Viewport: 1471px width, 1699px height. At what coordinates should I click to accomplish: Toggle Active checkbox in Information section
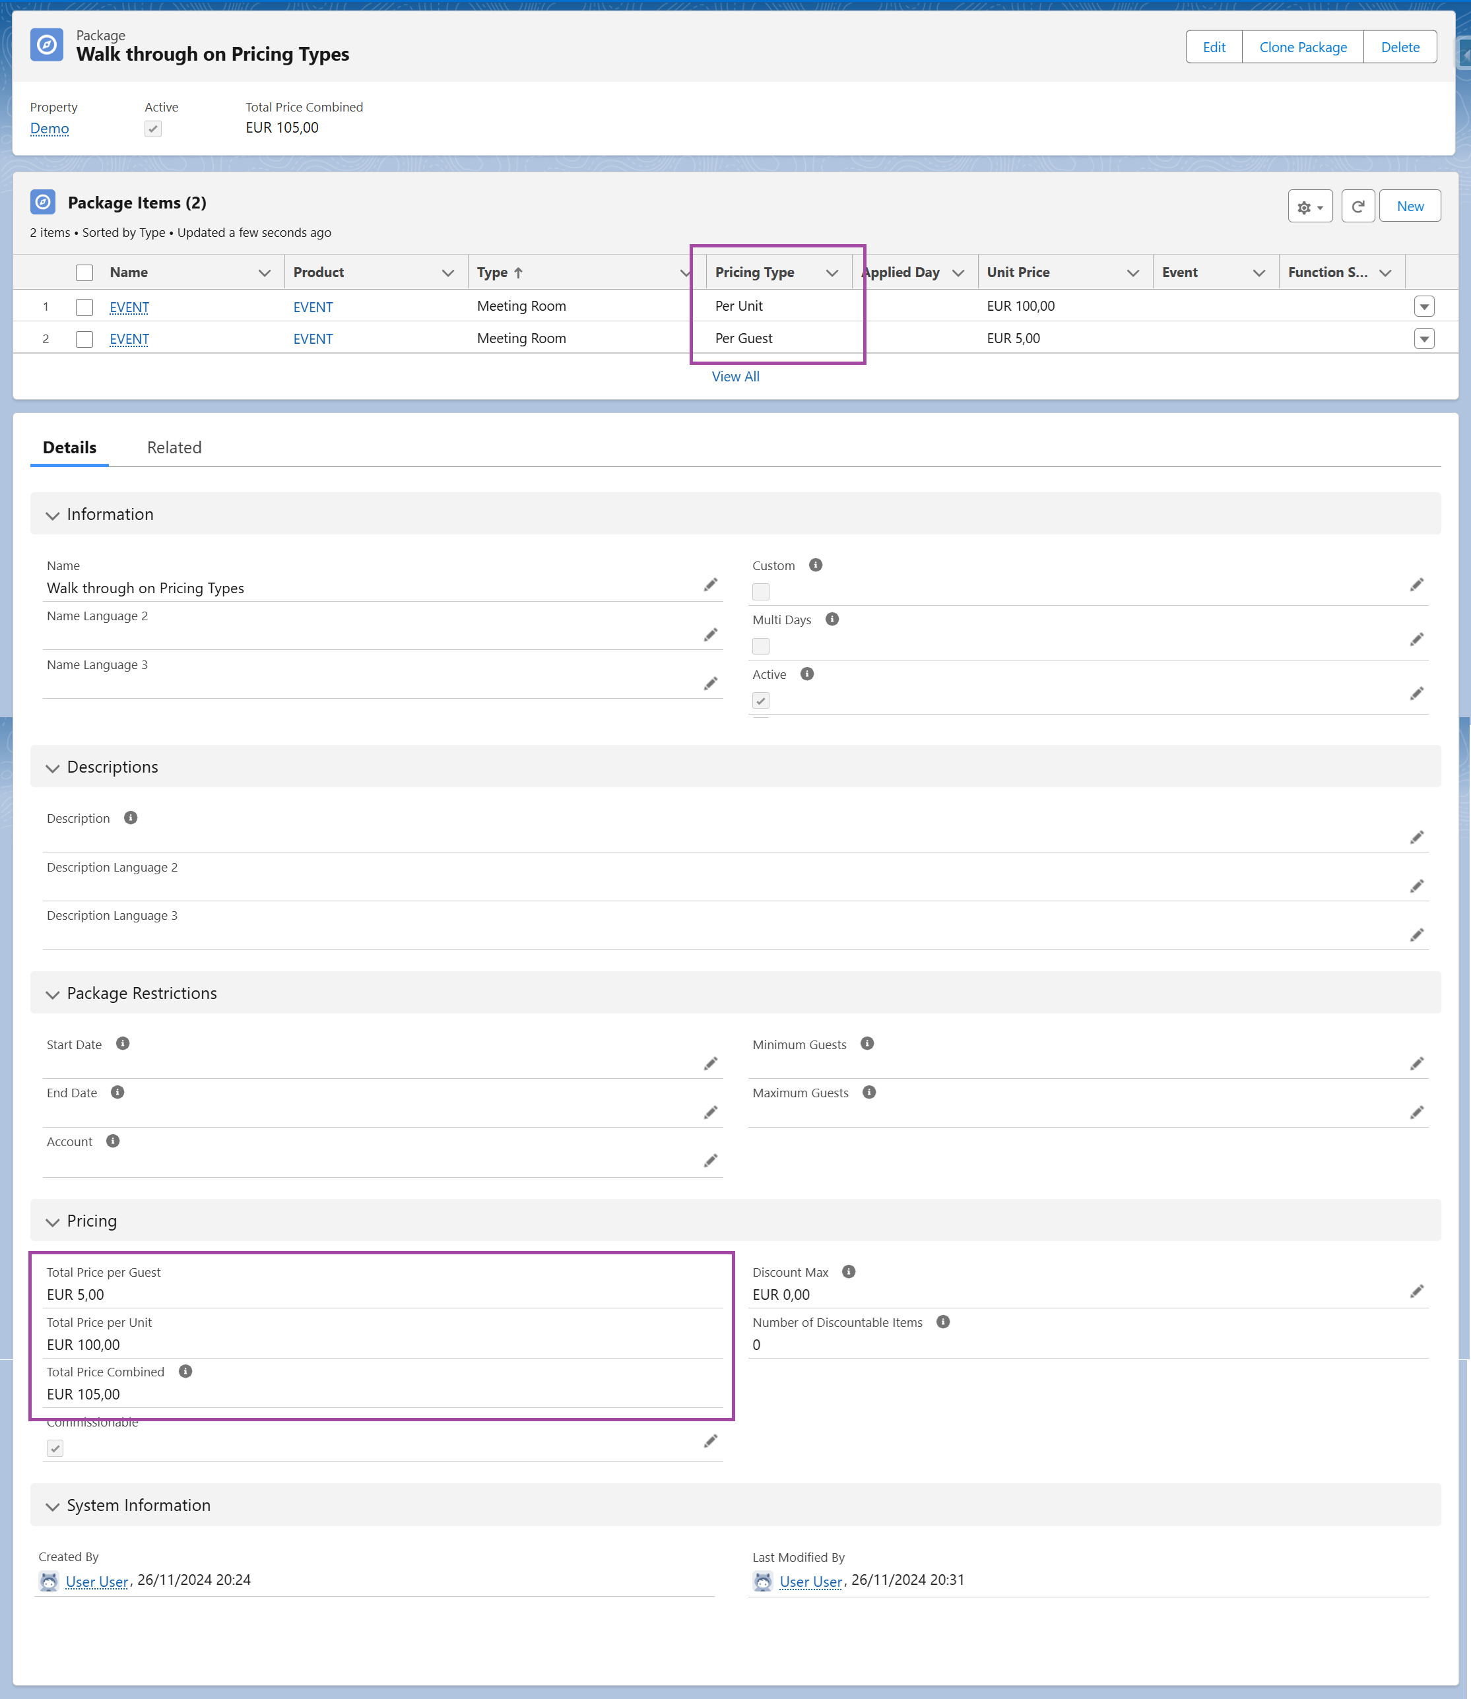[761, 700]
